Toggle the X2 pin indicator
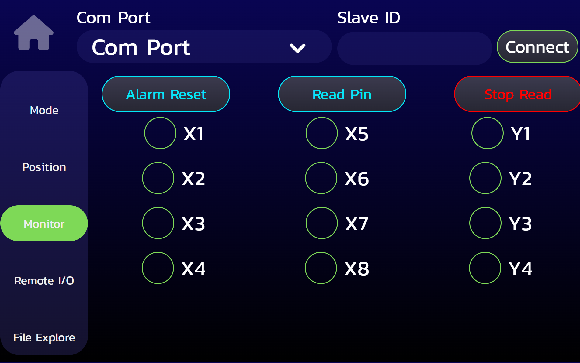This screenshot has width=580, height=363. pos(158,178)
